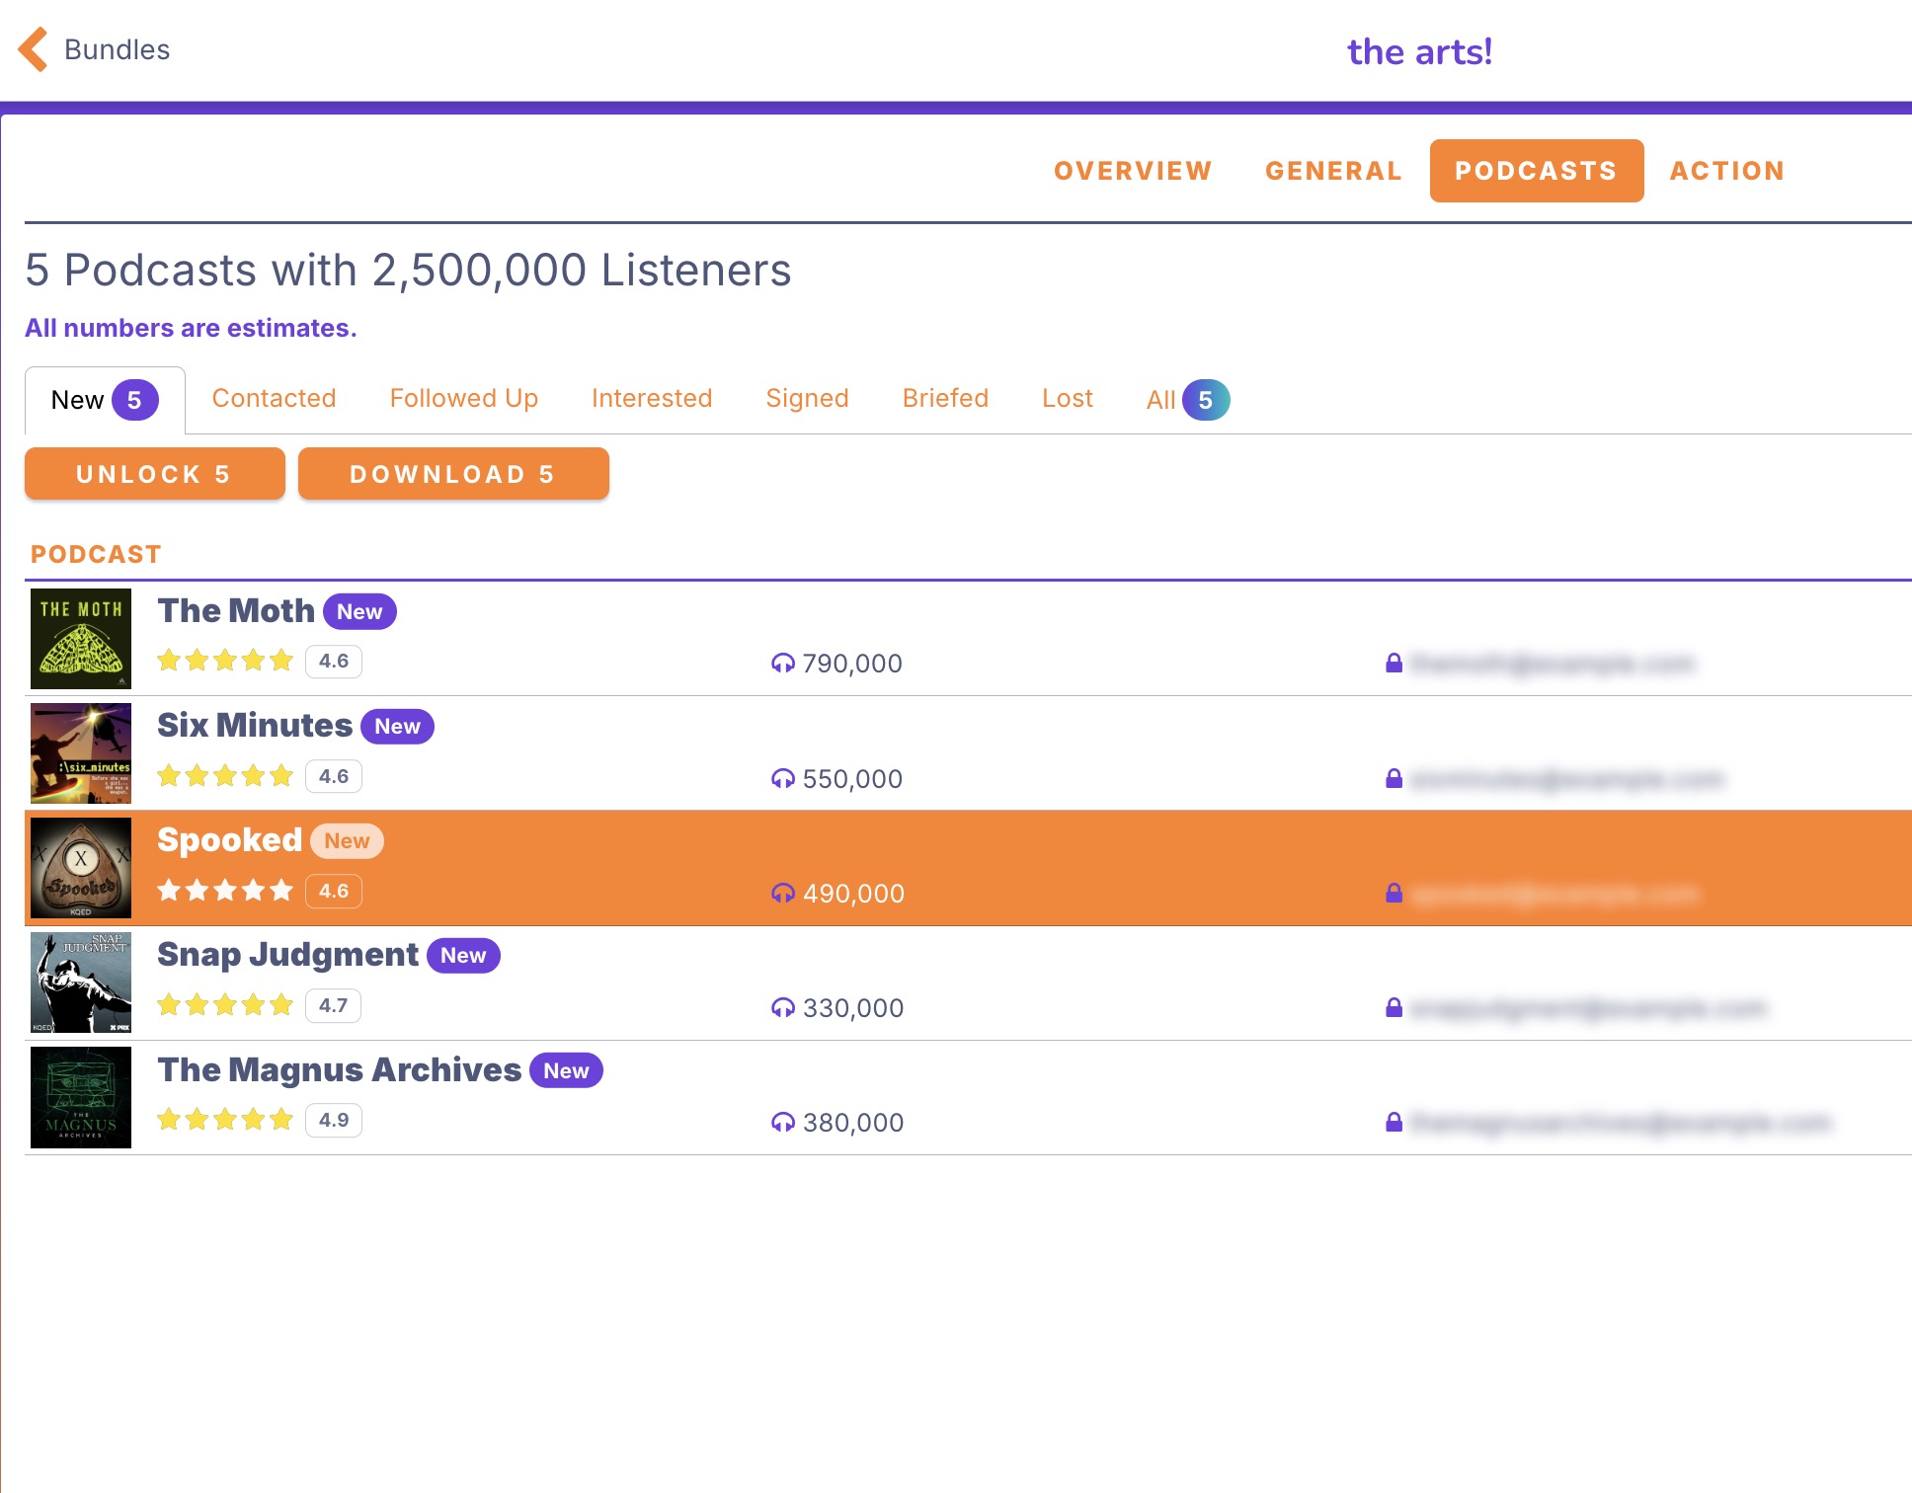Click New badge beside The Magnus Archives

566,1070
